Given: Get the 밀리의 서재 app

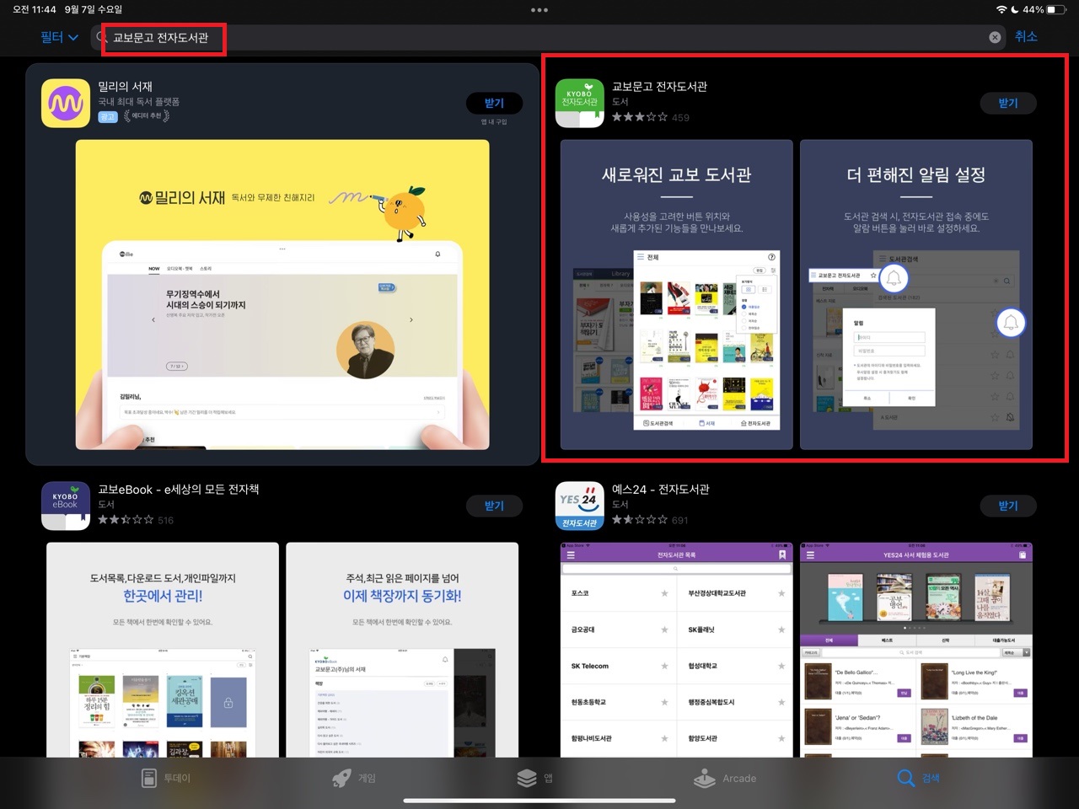Looking at the screenshot, I should [x=494, y=103].
